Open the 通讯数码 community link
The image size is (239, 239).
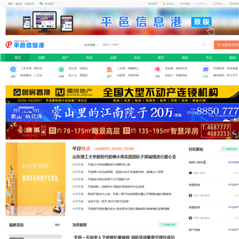point(218,75)
